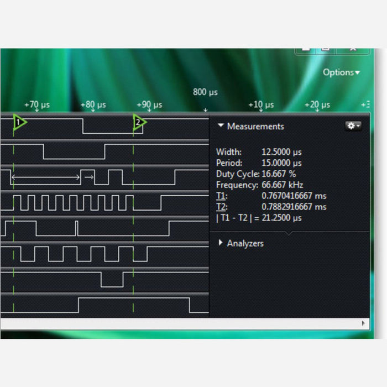
Task: Click the Period value 15.0000 µs
Action: click(x=281, y=163)
